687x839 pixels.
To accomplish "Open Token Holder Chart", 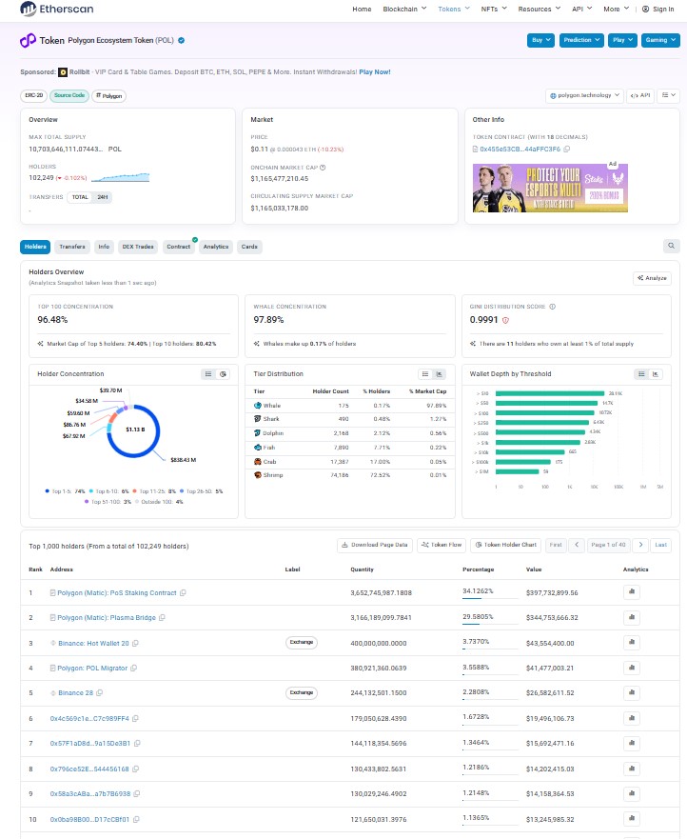I will point(506,545).
